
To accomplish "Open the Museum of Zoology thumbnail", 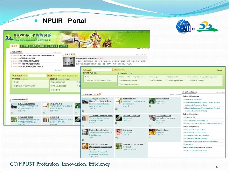I will pyautogui.click(x=119, y=118).
